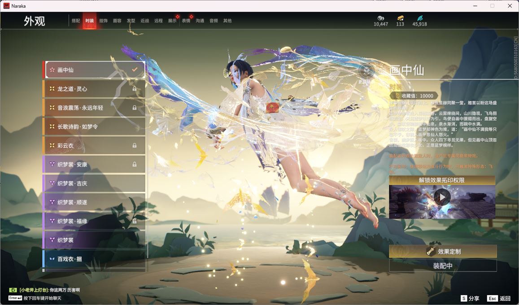Click the rarity icon beside 彩云衣
The height and width of the screenshot is (305, 519).
52,145
